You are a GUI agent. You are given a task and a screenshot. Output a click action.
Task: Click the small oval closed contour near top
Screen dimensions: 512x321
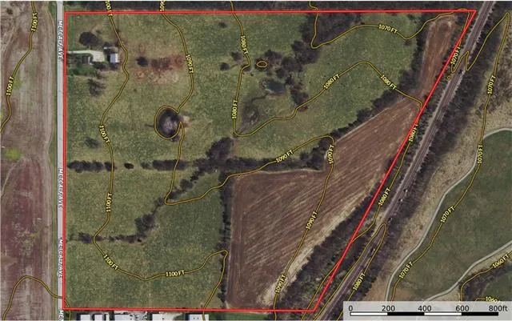coord(262,63)
